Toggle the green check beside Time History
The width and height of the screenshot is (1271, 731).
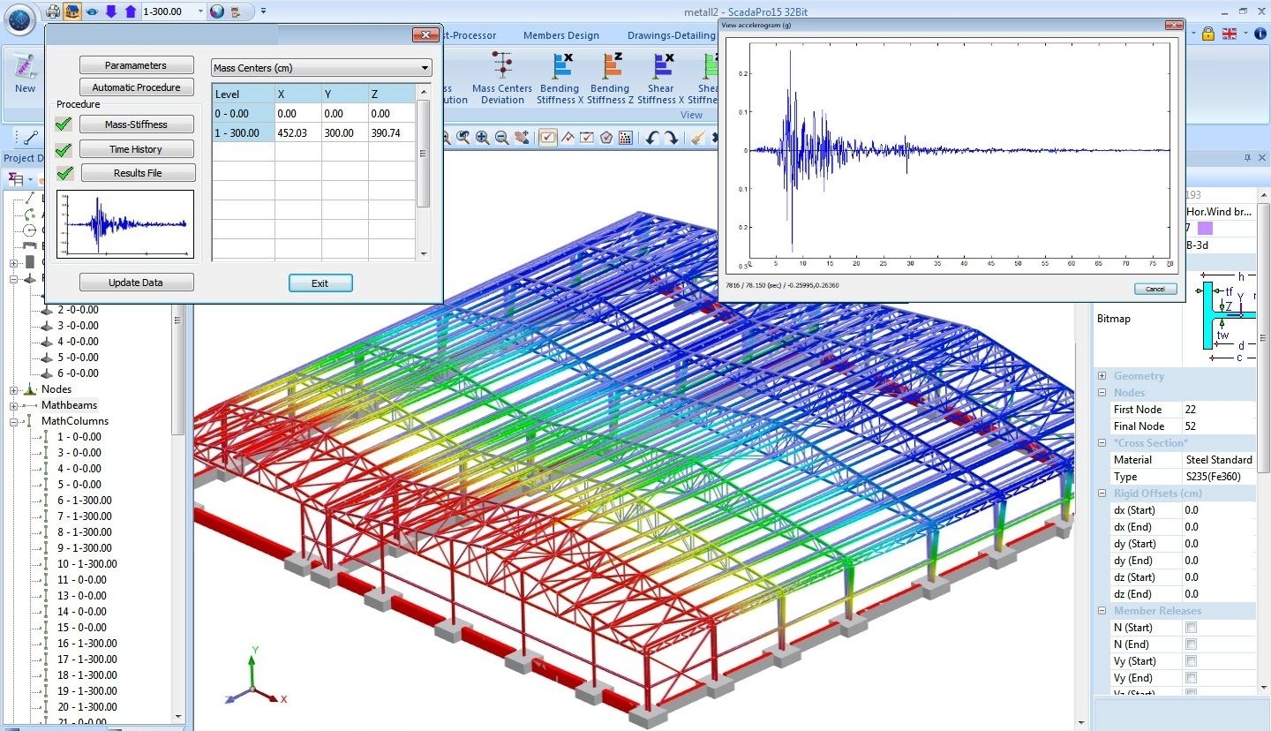click(64, 148)
